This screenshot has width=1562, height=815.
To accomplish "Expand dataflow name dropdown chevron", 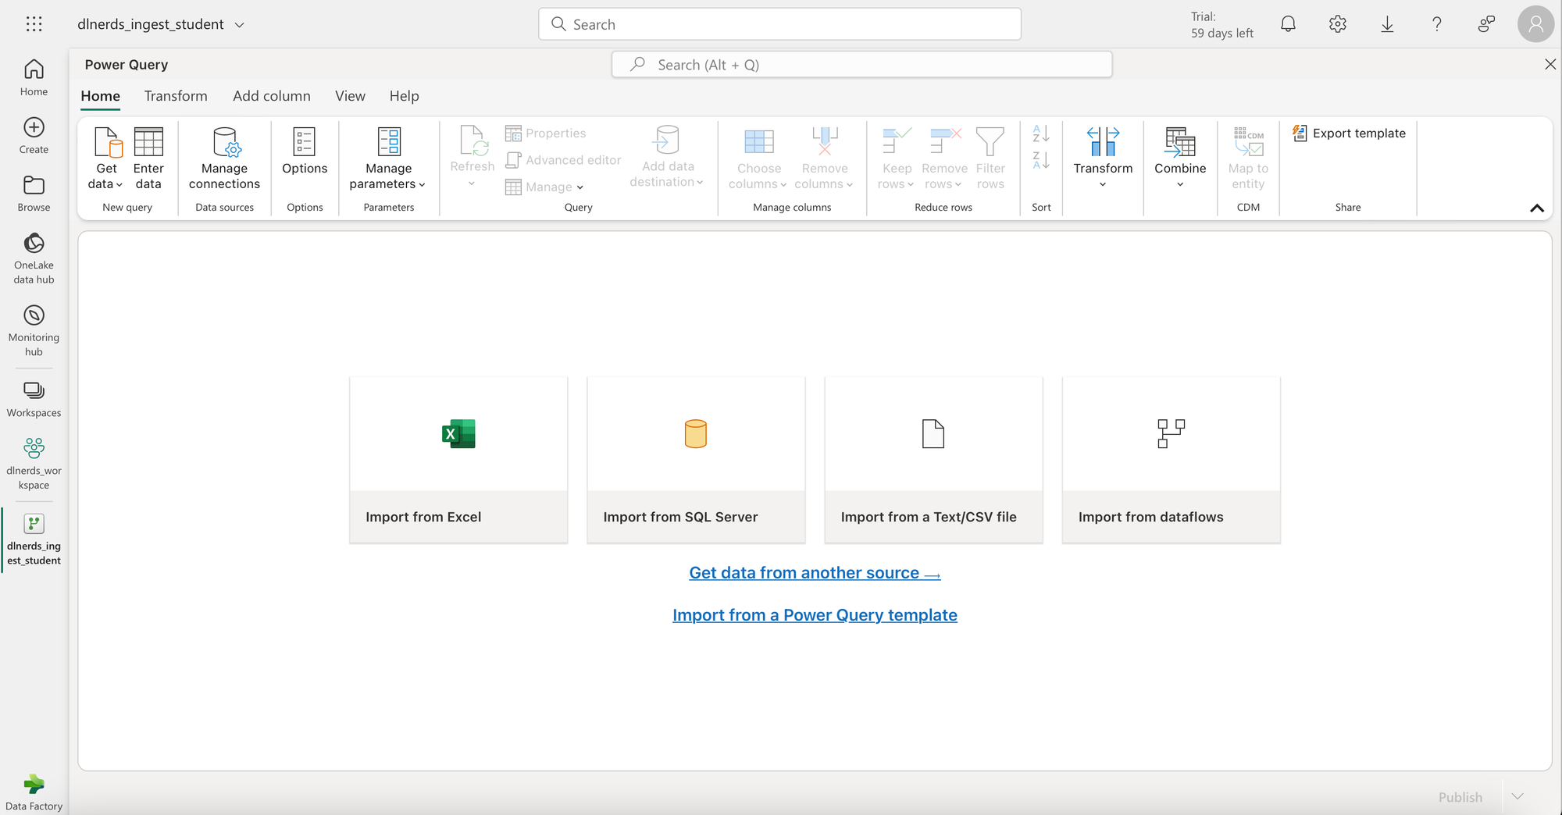I will pyautogui.click(x=240, y=25).
